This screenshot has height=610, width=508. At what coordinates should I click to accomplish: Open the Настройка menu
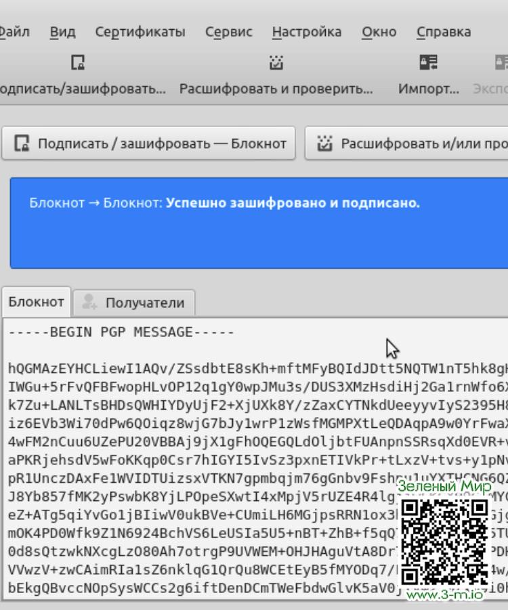(x=306, y=32)
